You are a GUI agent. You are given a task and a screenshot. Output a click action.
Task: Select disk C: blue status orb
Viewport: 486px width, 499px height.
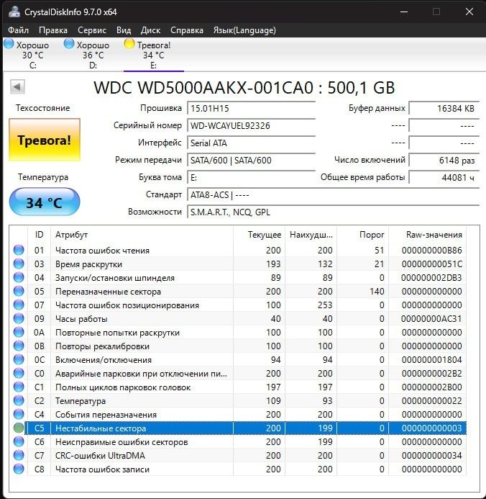[9, 44]
